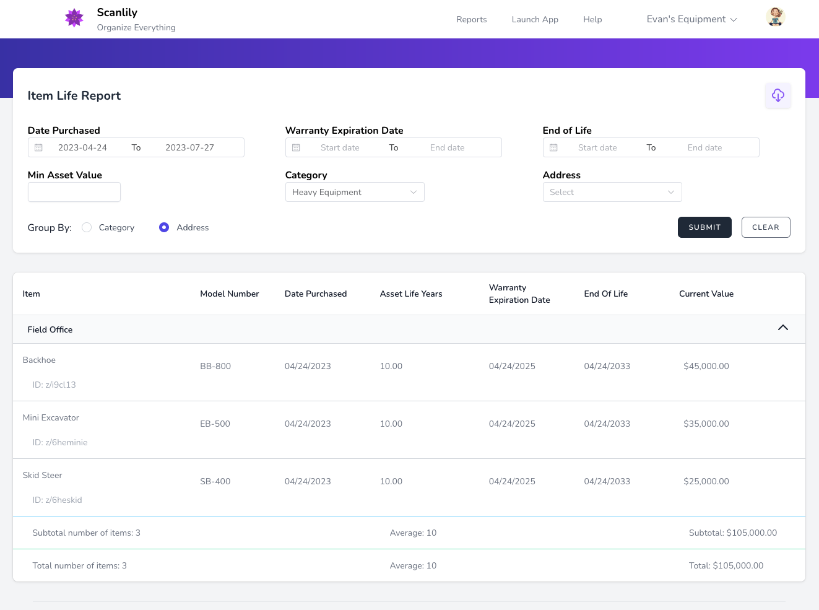This screenshot has width=819, height=610.
Task: Click the Warranty Expiration calendar icon
Action: pyautogui.click(x=296, y=147)
